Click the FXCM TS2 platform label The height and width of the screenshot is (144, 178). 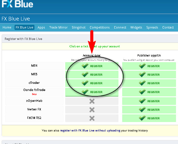[34, 118]
